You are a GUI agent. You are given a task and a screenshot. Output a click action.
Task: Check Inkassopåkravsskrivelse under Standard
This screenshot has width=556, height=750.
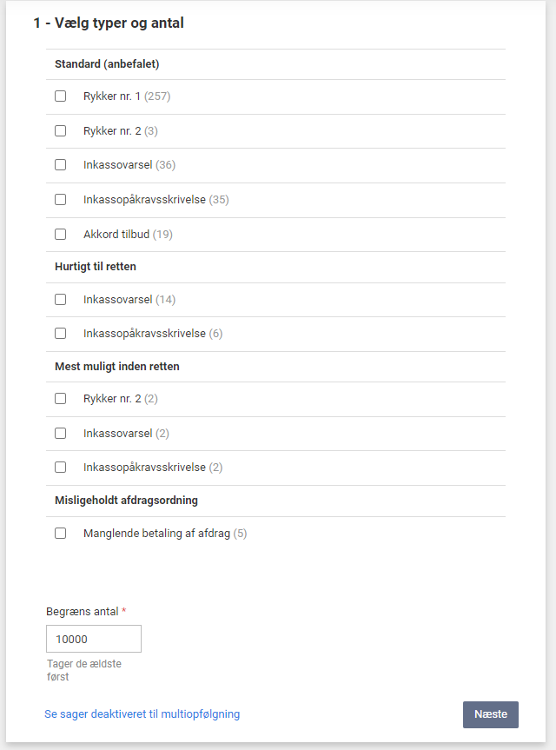tap(60, 199)
